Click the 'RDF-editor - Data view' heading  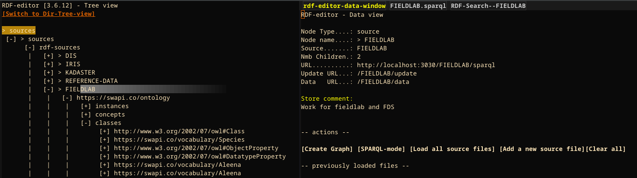coord(342,15)
